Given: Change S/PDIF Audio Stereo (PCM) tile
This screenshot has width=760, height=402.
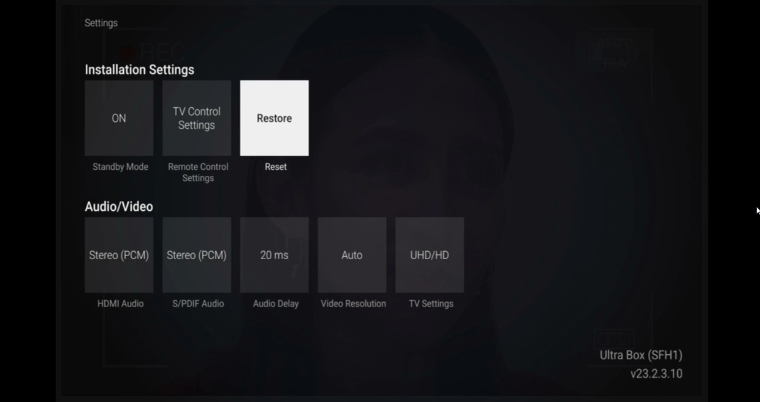Looking at the screenshot, I should (x=197, y=255).
